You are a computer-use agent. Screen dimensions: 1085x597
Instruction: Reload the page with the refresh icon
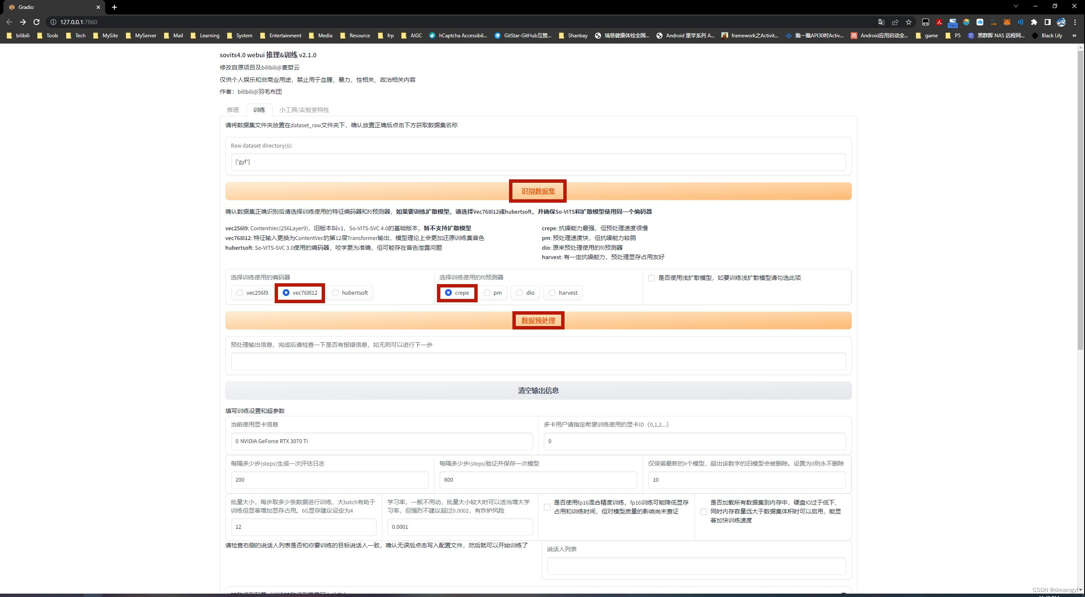[36, 22]
